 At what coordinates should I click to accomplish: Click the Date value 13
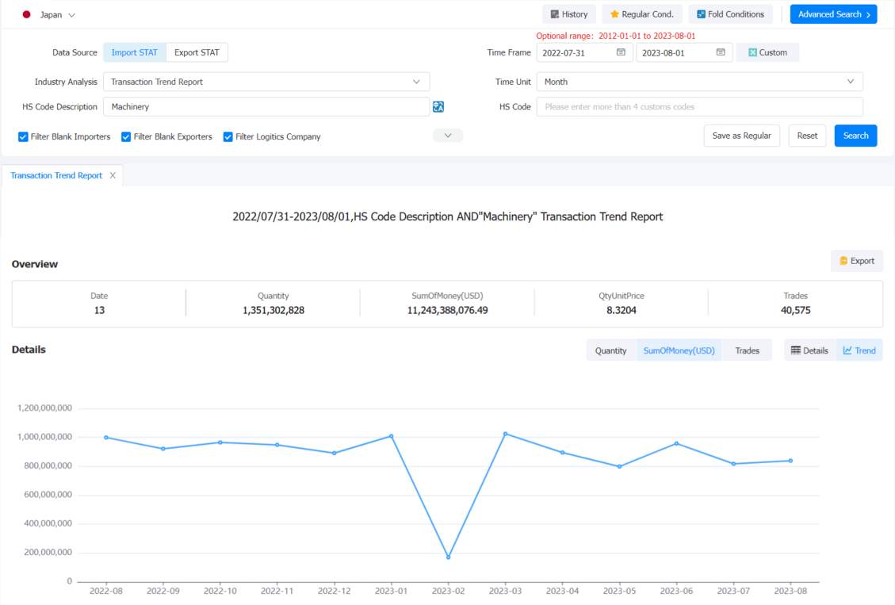99,311
